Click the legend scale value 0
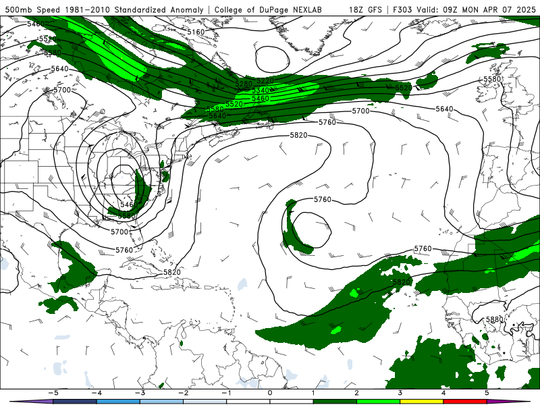540x405 pixels. [x=269, y=393]
